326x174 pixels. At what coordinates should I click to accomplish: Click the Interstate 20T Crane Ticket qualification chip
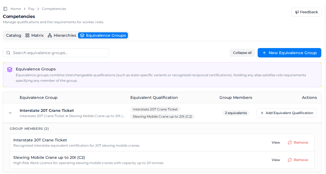tap(155, 109)
